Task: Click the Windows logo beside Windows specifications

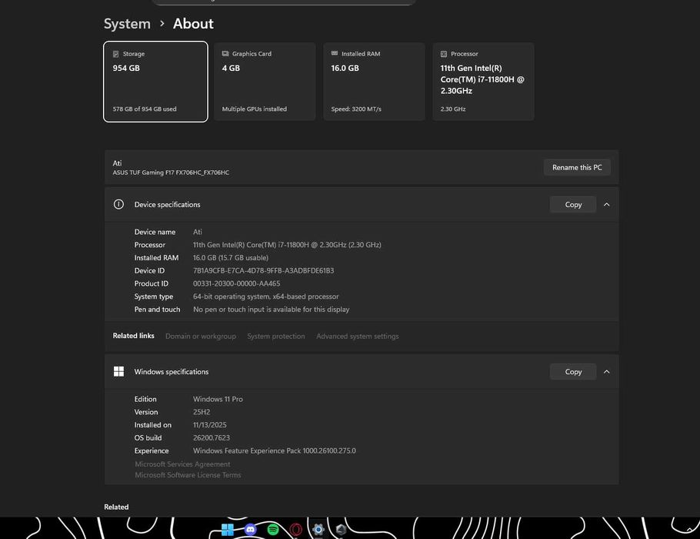Action: pos(118,371)
